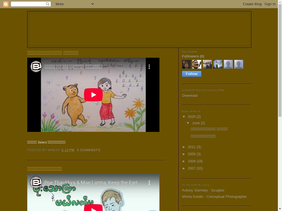
Task: Expand the 2007 archive year
Action: pos(184,168)
